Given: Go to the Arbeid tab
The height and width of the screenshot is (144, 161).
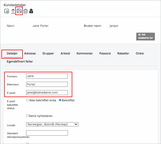Looking at the screenshot, I should (x=65, y=53).
